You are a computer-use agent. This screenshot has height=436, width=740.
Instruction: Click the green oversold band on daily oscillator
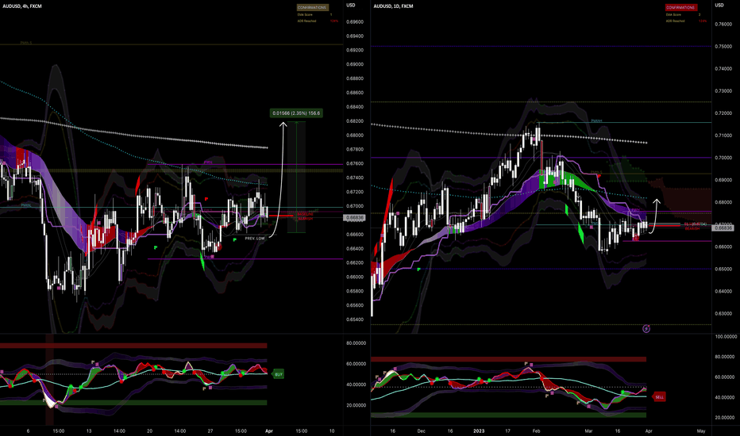point(509,415)
